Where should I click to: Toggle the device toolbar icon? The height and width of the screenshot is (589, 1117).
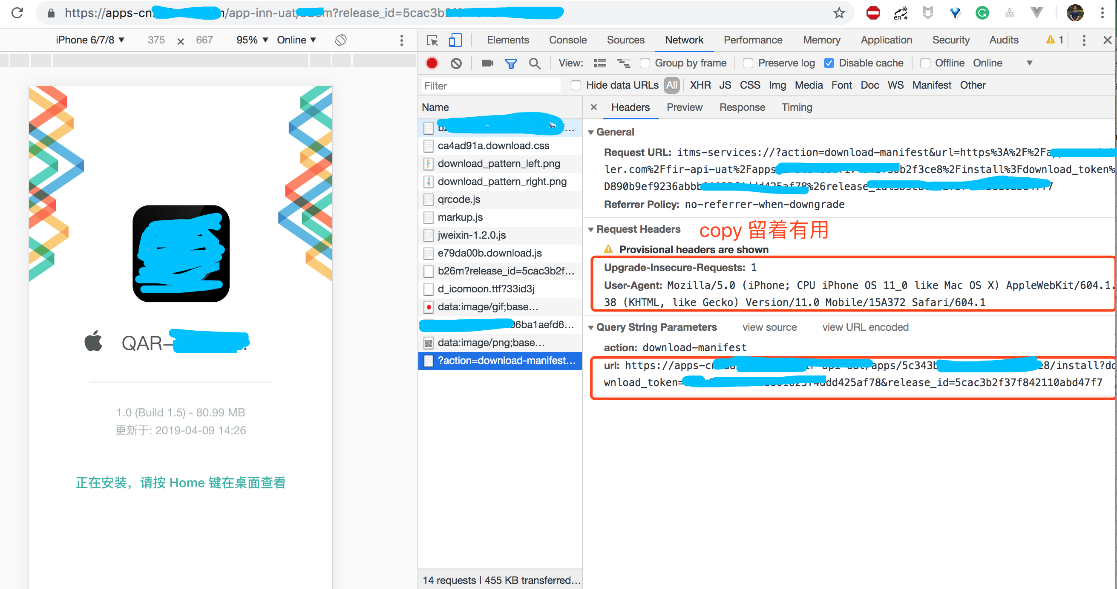click(455, 40)
